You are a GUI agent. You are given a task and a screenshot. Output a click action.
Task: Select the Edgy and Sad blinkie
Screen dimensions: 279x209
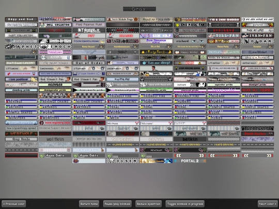click(x=21, y=19)
